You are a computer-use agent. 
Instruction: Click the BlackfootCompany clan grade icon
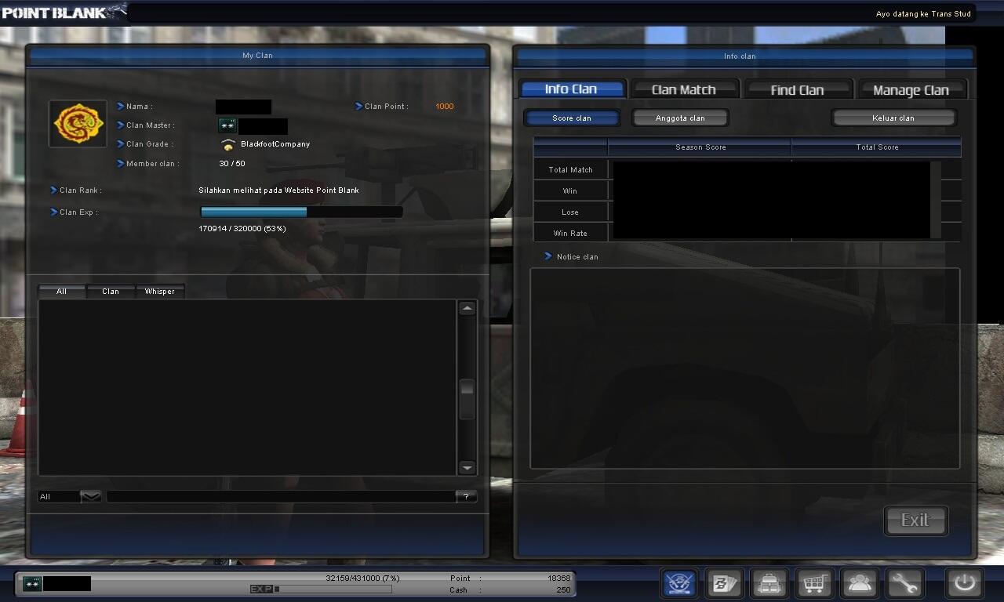(x=228, y=144)
